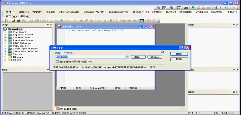241x115 pixels.
Task: Switch to the 栅格 grid view tab
Action: pos(79,88)
